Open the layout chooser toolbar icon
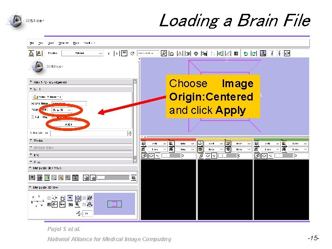332x249 pixels. (x=263, y=53)
